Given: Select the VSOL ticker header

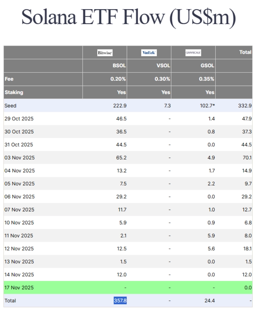Looking at the screenshot, I should tap(163, 66).
